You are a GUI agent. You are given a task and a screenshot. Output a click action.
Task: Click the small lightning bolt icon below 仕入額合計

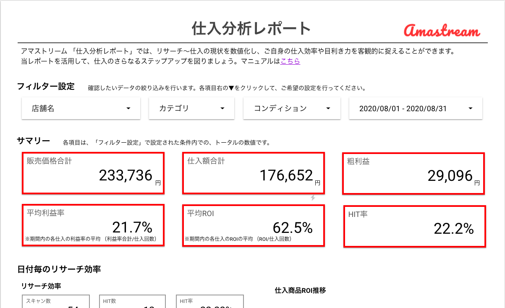tap(313, 198)
